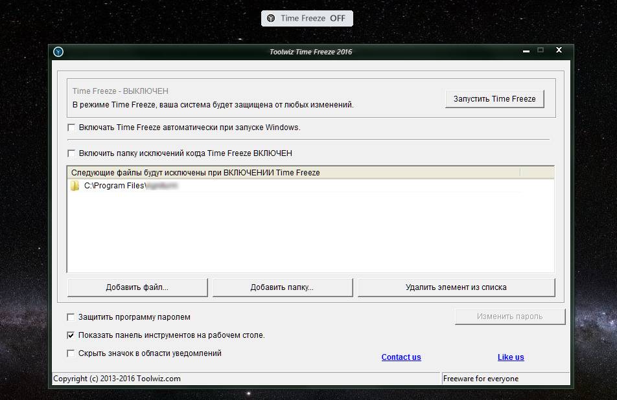Click the Time Freeze - ВЫКЛЮЧЕН status label
Viewport: 617px width, 400px height.
point(121,91)
